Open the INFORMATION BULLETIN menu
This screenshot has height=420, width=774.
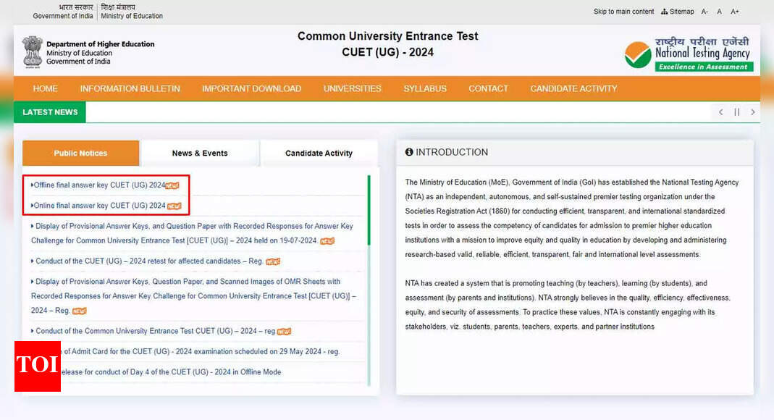tap(130, 89)
